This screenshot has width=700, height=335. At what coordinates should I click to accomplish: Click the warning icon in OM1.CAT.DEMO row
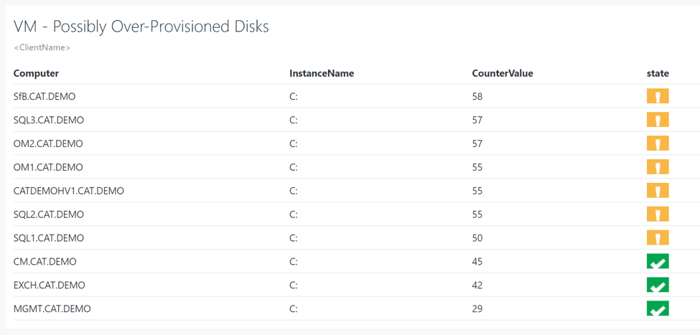658,167
